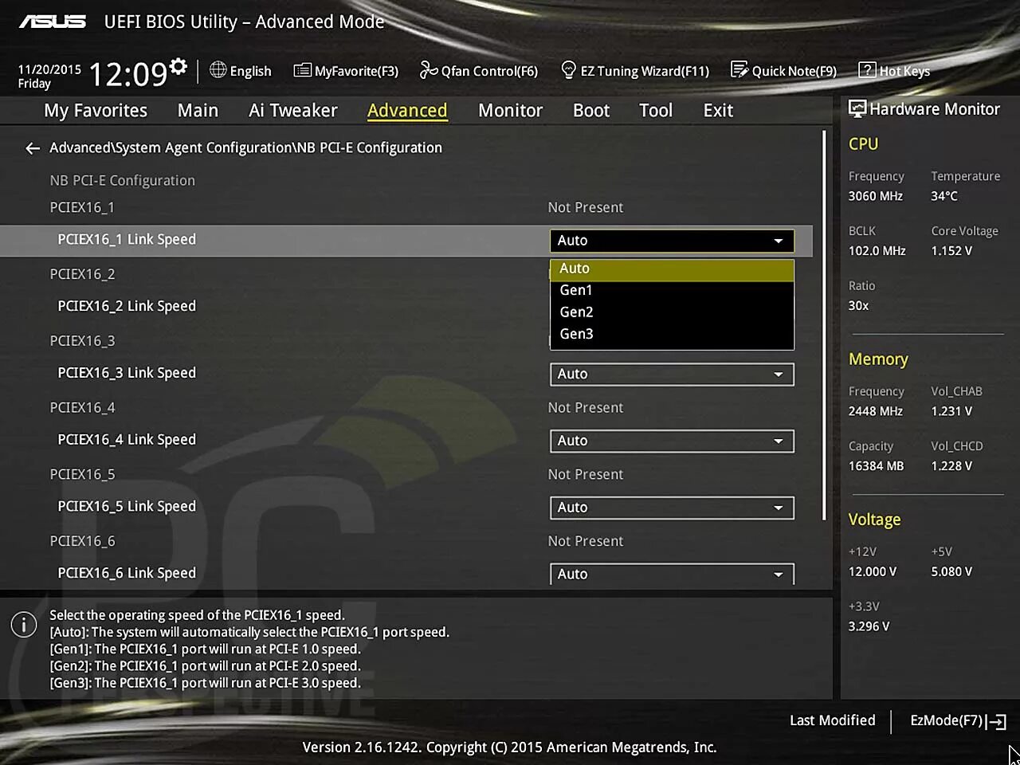Viewport: 1020px width, 765px height.
Task: Click arrow of PCIEX16_3 Link Speed dropdown
Action: point(779,375)
